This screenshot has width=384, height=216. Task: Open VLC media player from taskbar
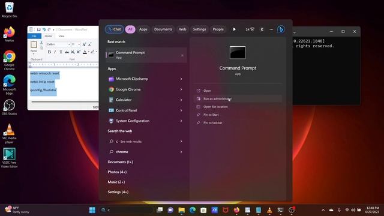tap(269, 210)
